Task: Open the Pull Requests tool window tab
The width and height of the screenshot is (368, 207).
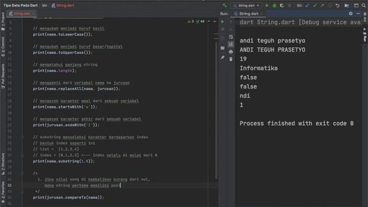Action: pyautogui.click(x=3, y=76)
